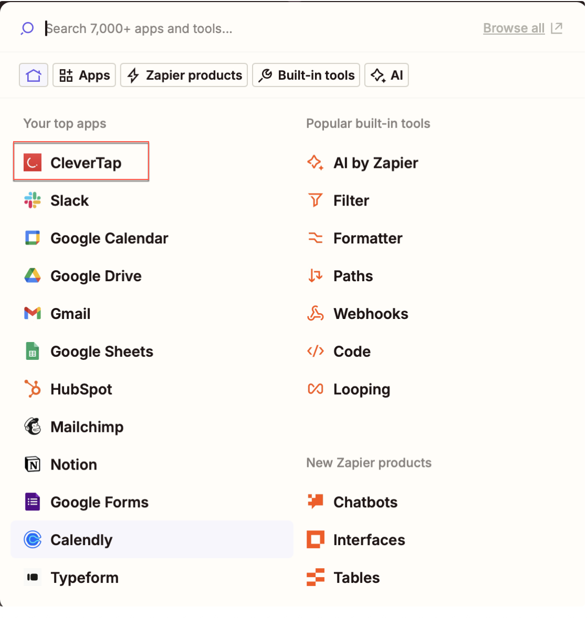Open the external link icon beside Browse all
The height and width of the screenshot is (618, 587).
click(x=556, y=28)
